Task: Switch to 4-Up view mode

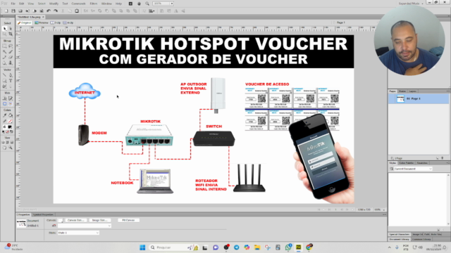Action: (x=68, y=22)
